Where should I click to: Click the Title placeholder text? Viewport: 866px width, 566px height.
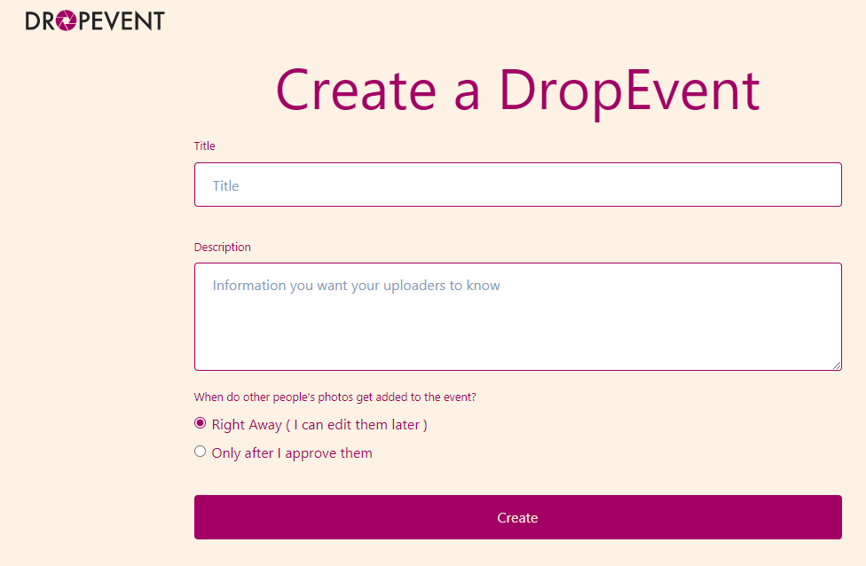pos(226,185)
